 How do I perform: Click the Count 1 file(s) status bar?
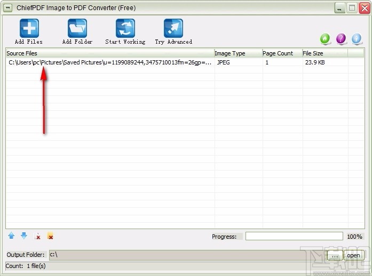(x=185, y=266)
